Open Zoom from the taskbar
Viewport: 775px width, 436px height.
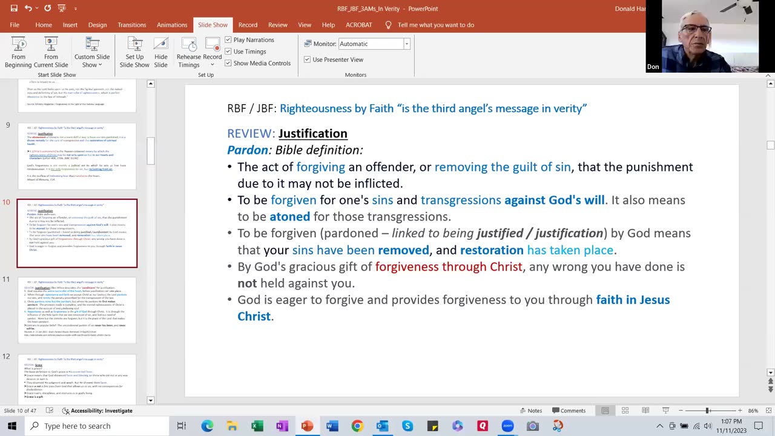point(507,426)
